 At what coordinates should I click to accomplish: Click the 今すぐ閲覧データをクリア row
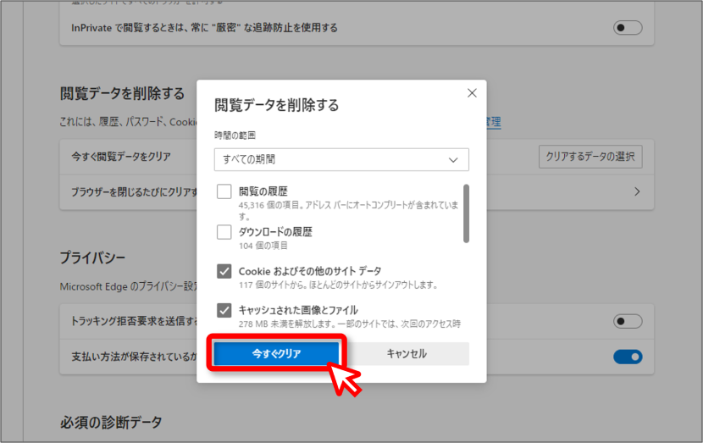click(x=357, y=157)
